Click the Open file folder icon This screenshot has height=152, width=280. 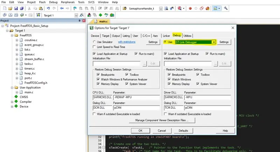click(x=10, y=8)
